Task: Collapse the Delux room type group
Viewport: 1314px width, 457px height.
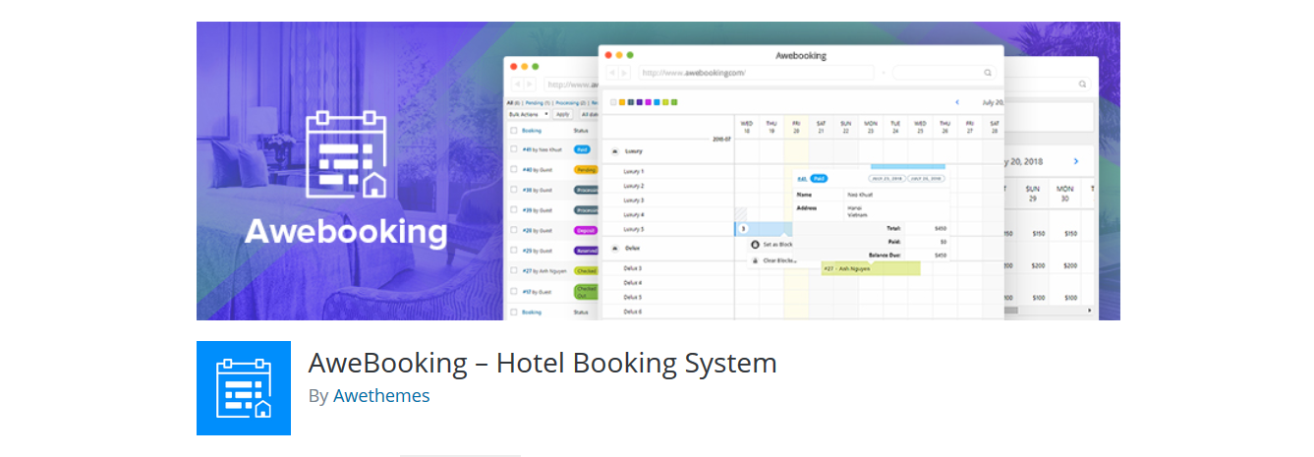Action: (x=615, y=248)
